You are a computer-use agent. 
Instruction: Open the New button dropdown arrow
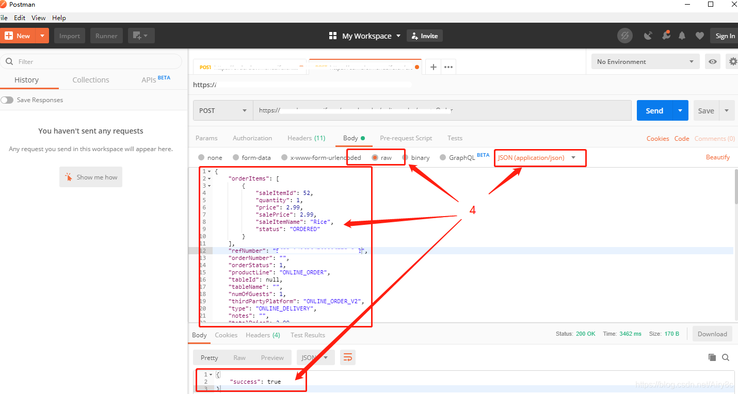[42, 36]
